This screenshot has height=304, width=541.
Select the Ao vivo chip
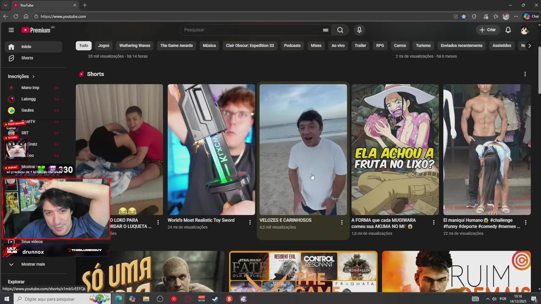click(338, 46)
